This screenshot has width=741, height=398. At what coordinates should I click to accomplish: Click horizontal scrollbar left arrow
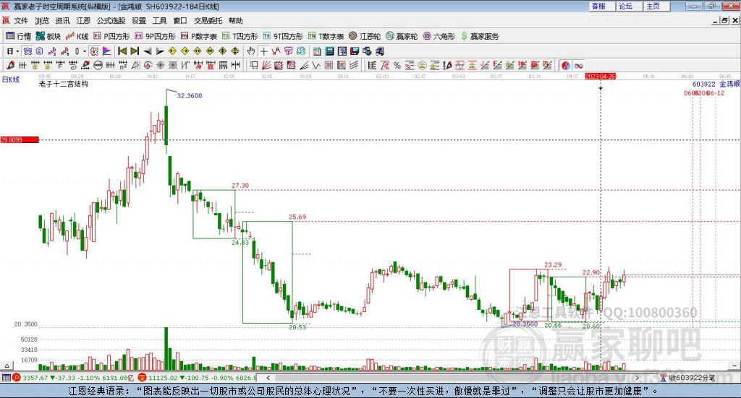coord(268,378)
